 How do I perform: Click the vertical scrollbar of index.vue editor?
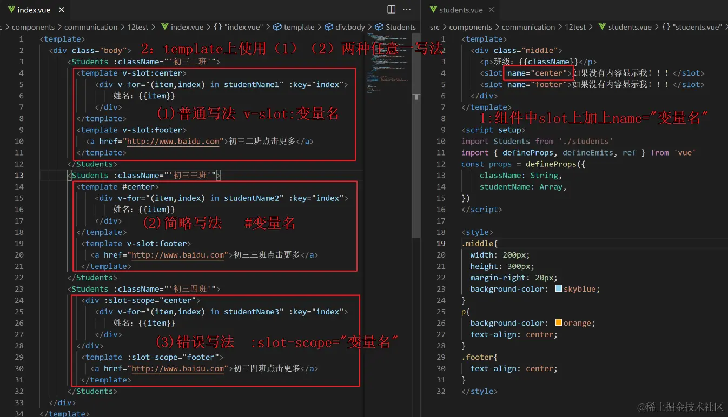pos(416,135)
